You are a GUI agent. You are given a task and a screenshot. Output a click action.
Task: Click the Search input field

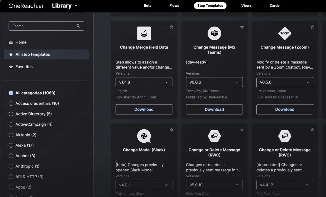click(x=46, y=26)
